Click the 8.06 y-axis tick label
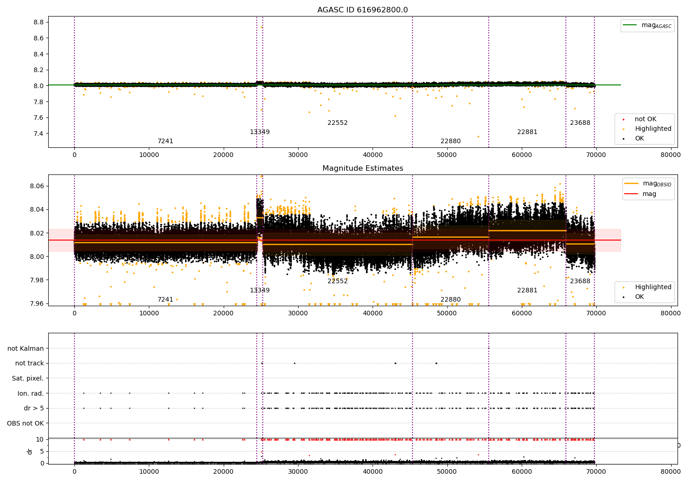 pyautogui.click(x=37, y=186)
